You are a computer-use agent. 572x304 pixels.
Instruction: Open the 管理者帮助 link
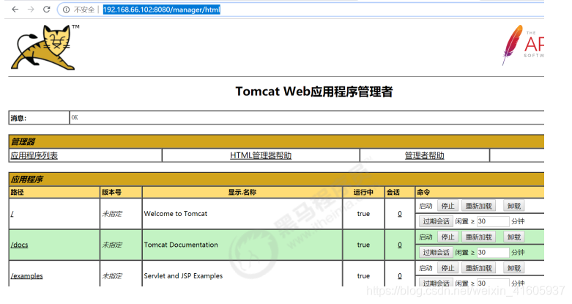click(425, 155)
